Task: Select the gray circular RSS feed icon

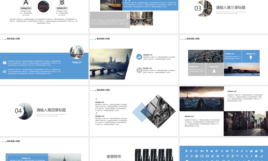Action: [139, 70]
